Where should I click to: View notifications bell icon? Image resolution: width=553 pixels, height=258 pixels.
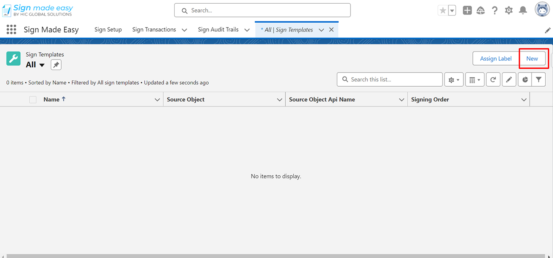(523, 11)
